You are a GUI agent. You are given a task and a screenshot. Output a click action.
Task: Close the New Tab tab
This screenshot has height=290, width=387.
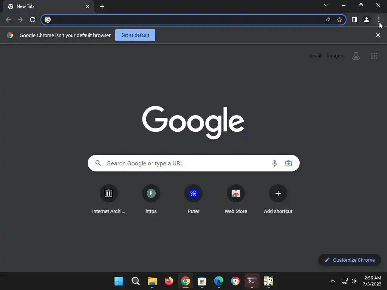tap(88, 6)
